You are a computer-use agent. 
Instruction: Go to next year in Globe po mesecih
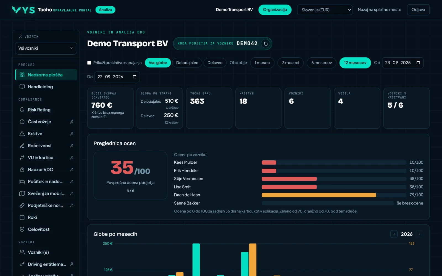pos(419,234)
